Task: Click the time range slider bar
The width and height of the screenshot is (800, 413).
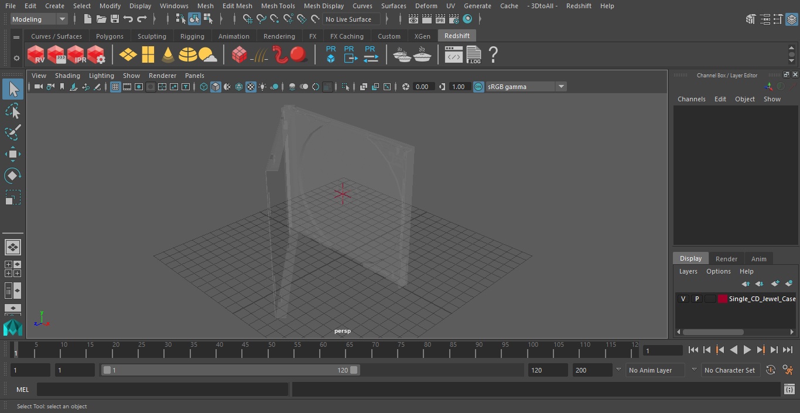Action: 230,370
